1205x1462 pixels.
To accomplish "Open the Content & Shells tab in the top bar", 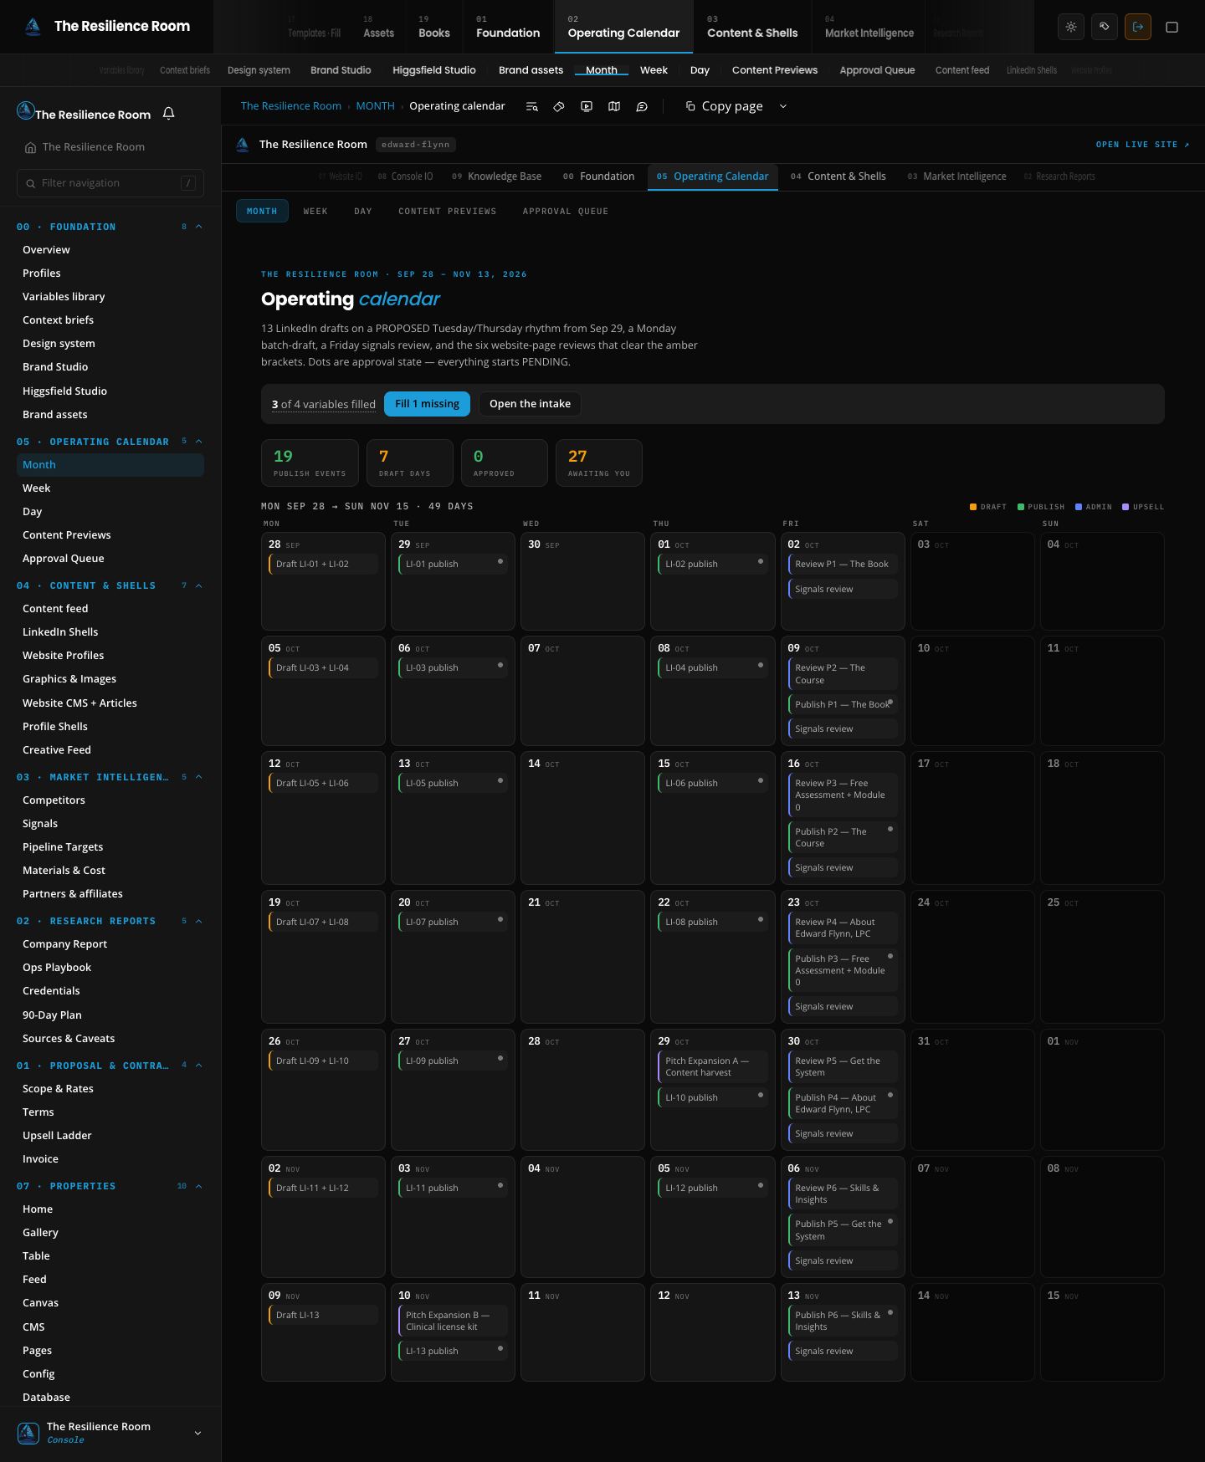I will [x=752, y=27].
